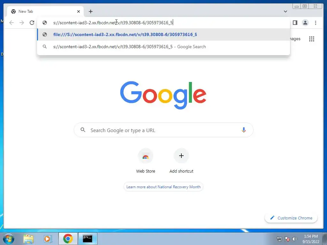Open the Web Store shortcut
327x245 pixels.
tap(146, 161)
